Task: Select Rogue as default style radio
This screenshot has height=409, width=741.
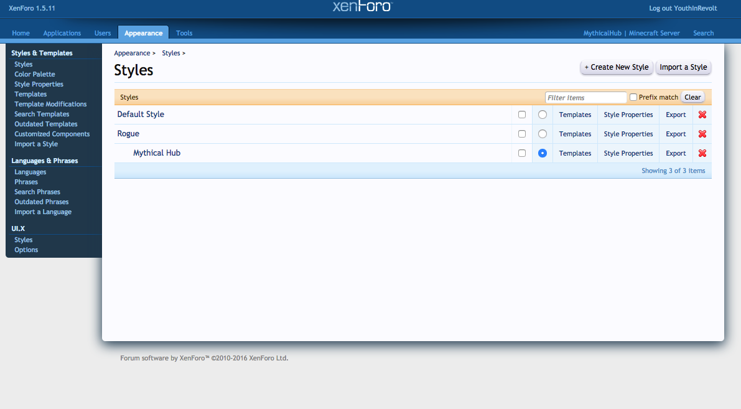Action: (543, 134)
